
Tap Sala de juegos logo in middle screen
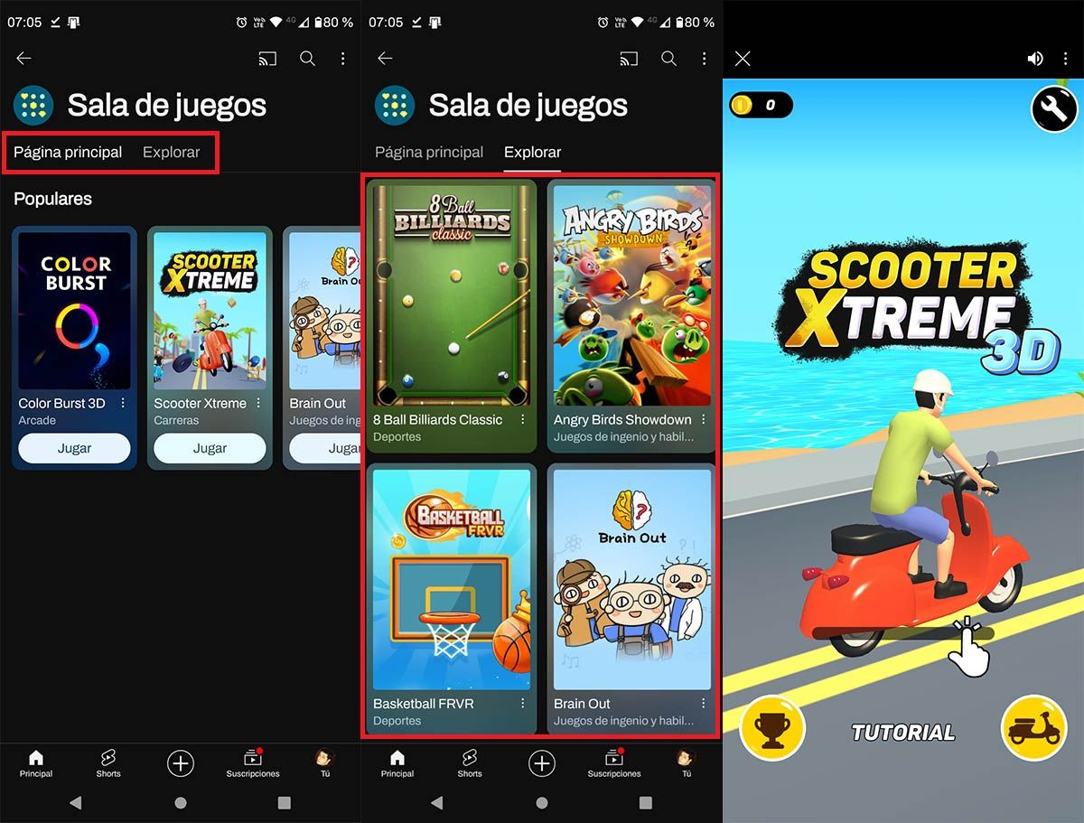pos(395,106)
